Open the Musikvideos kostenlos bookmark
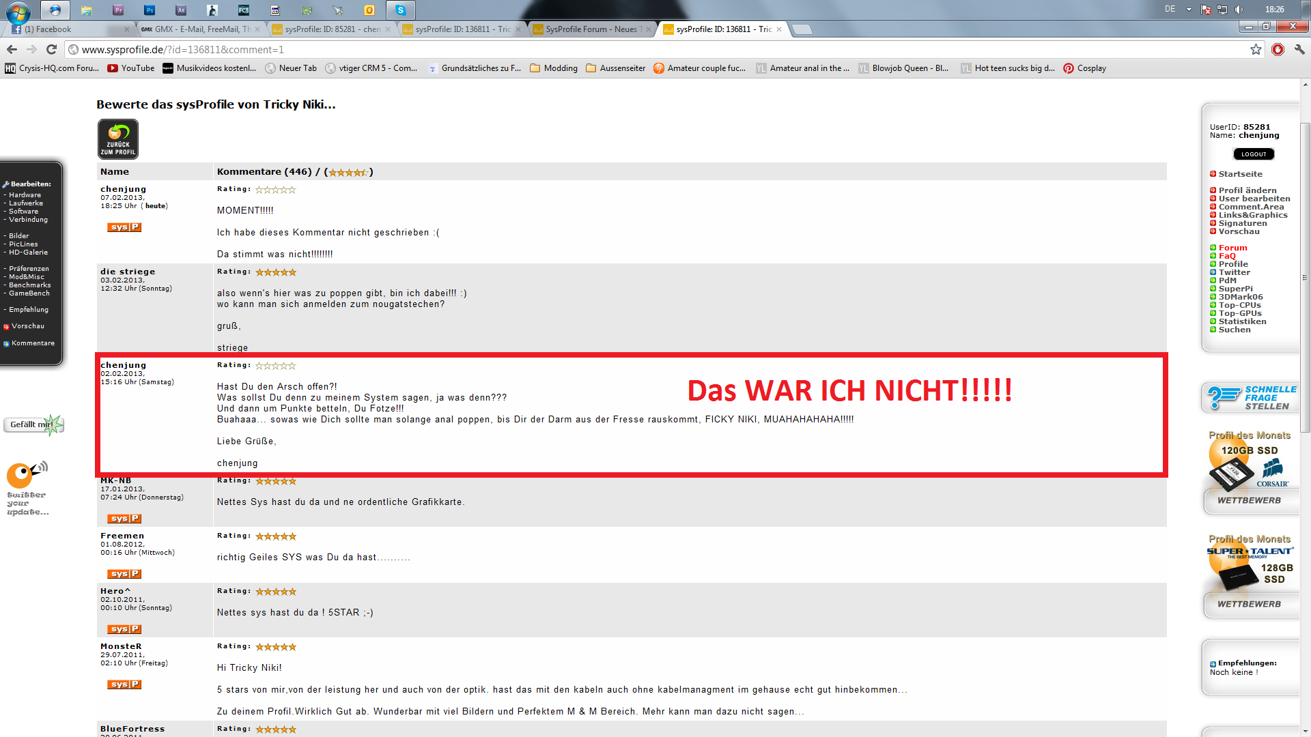 pos(209,68)
